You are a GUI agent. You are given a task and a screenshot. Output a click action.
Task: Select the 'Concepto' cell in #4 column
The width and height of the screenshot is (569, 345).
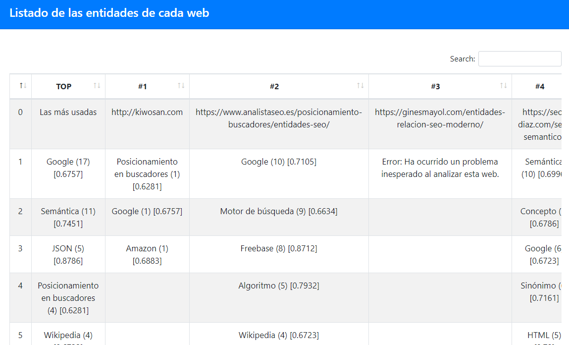coord(537,217)
